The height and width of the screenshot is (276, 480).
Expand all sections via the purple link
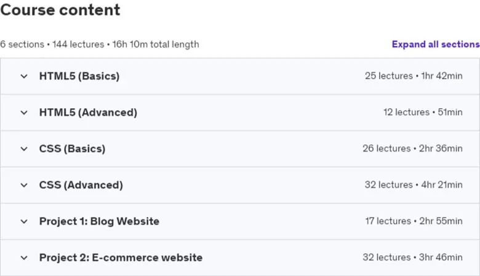coord(436,44)
